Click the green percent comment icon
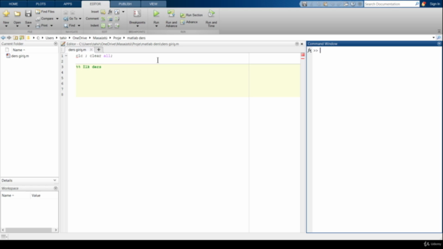 tap(103, 19)
